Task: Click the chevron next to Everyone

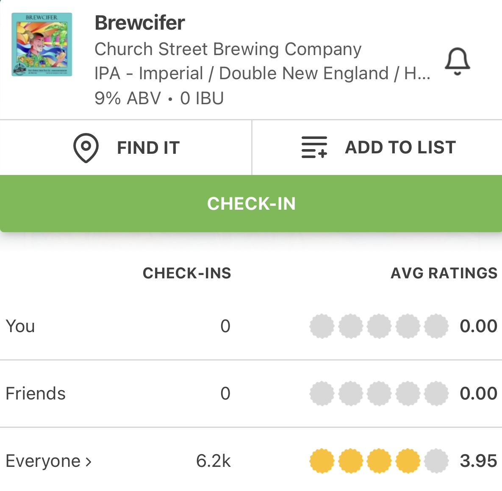Action: (x=89, y=461)
